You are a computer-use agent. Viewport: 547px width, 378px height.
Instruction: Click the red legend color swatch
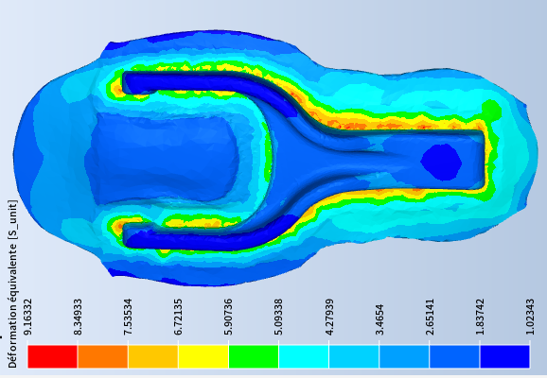coord(52,356)
